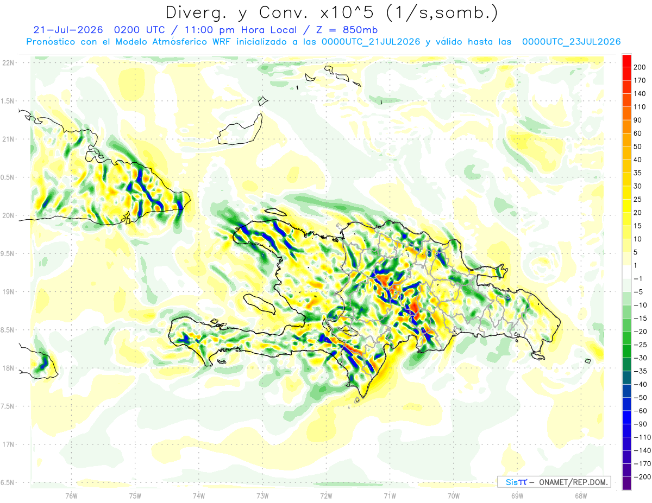Click the positive '40' colorbar label
The image size is (652, 503).
coord(639,160)
